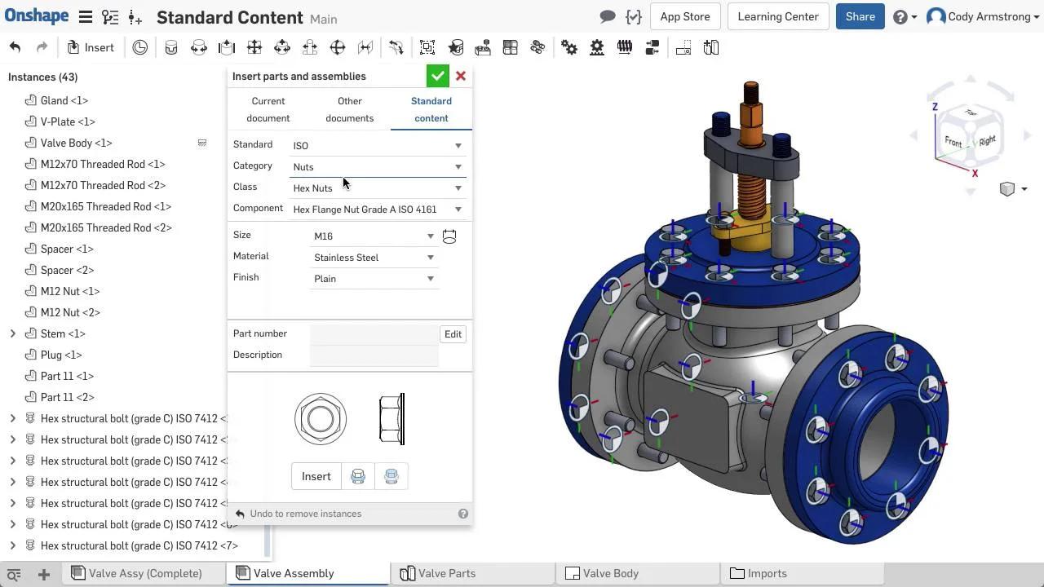
Task: Select the Ball mate tool
Action: point(338,48)
